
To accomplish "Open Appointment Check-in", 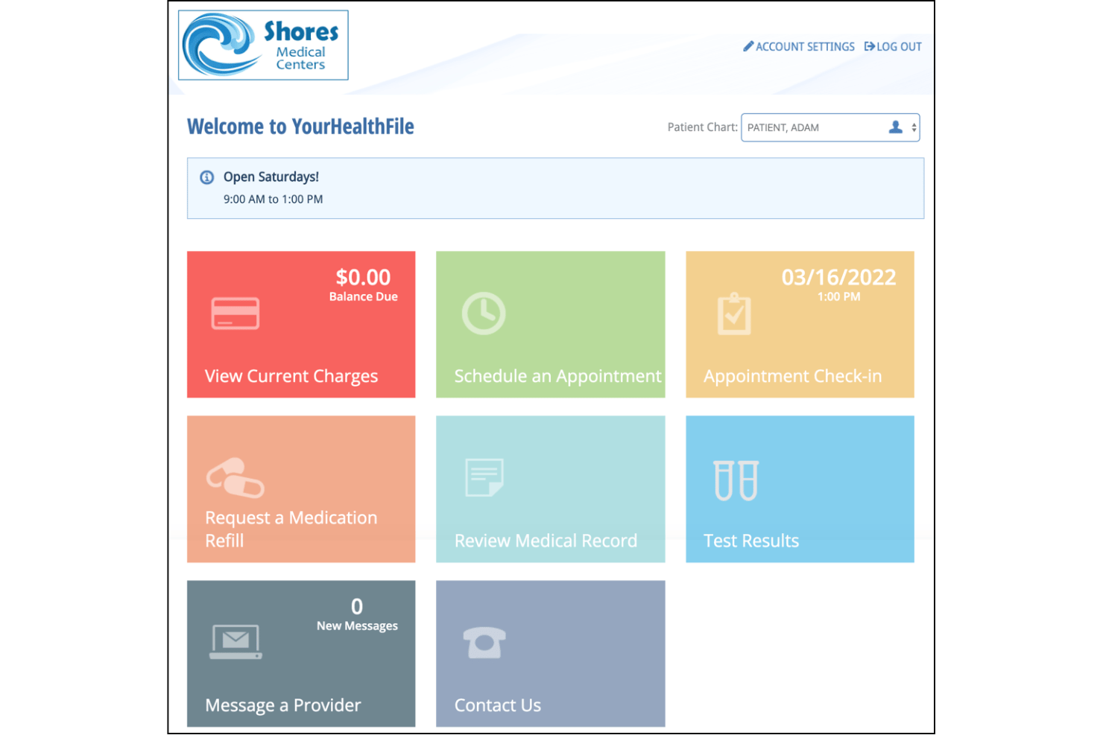I will point(800,324).
